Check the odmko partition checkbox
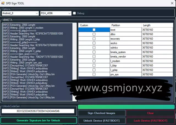Screen dimensions: 176x125 coord(94,48)
